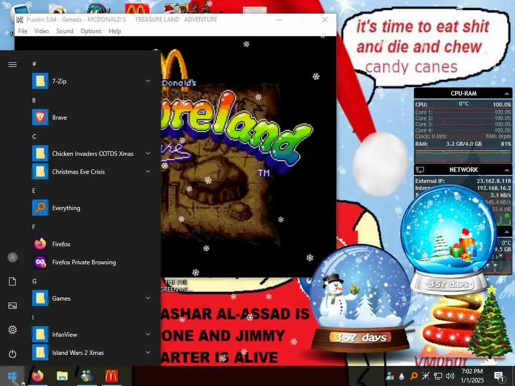
Task: Expand the IrfanView folder chevron
Action: (x=148, y=334)
